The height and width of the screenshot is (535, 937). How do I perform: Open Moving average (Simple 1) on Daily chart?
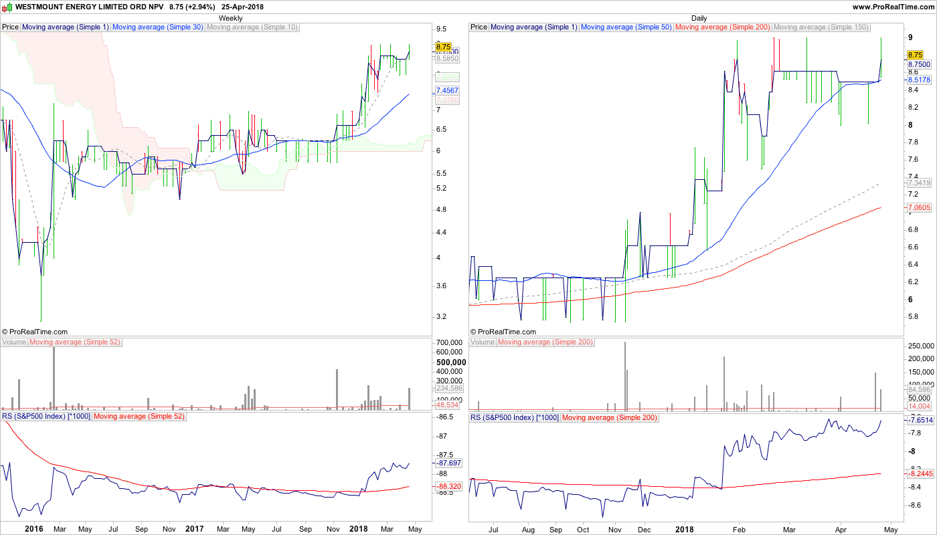(x=534, y=27)
